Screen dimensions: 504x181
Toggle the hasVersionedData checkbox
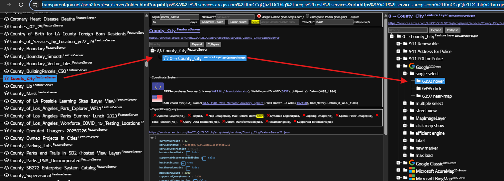point(188,153)
